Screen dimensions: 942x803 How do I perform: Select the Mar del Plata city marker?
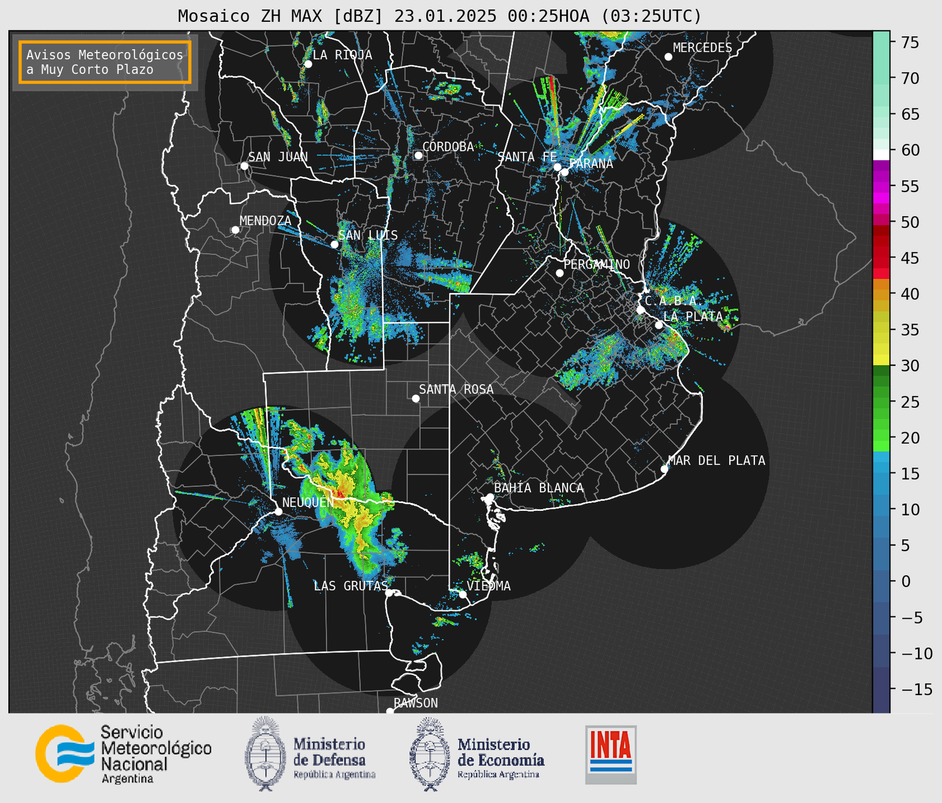point(664,469)
